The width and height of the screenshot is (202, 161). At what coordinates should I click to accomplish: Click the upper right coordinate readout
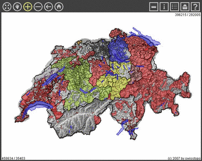click(187, 15)
